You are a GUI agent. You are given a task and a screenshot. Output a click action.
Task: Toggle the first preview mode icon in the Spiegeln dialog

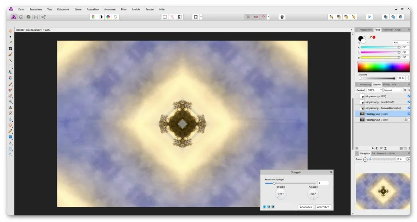pyautogui.click(x=265, y=206)
